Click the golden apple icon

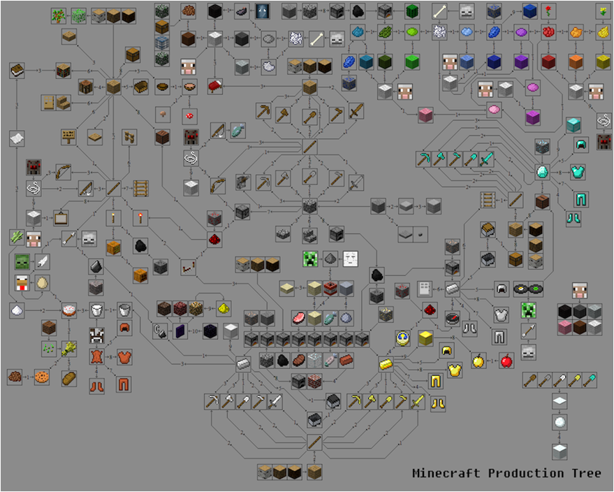coord(478,361)
